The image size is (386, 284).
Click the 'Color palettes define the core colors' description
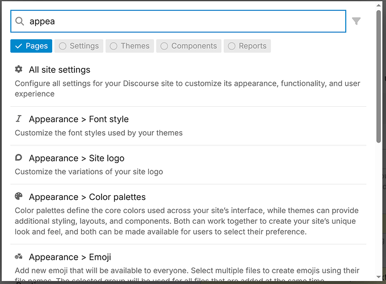point(187,221)
